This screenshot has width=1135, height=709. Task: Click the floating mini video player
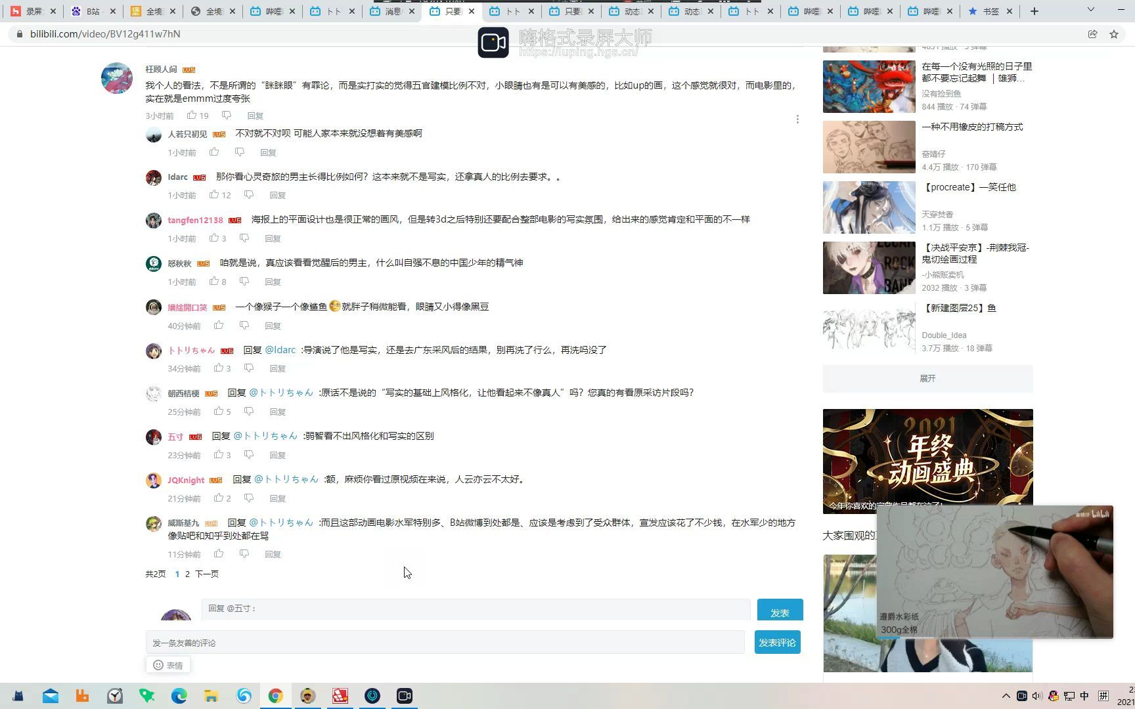tap(994, 572)
